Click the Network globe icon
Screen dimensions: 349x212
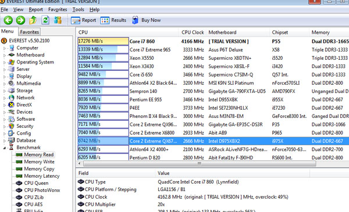pos(12,98)
